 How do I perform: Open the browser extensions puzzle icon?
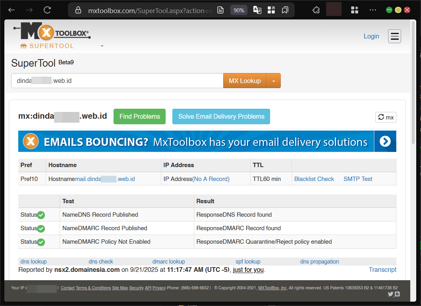[x=316, y=10]
